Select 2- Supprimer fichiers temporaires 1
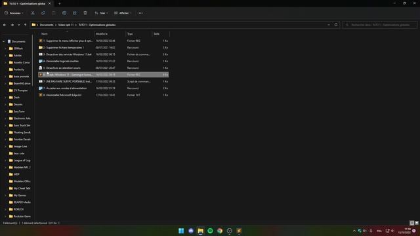The height and width of the screenshot is (236, 420). click(x=104, y=48)
